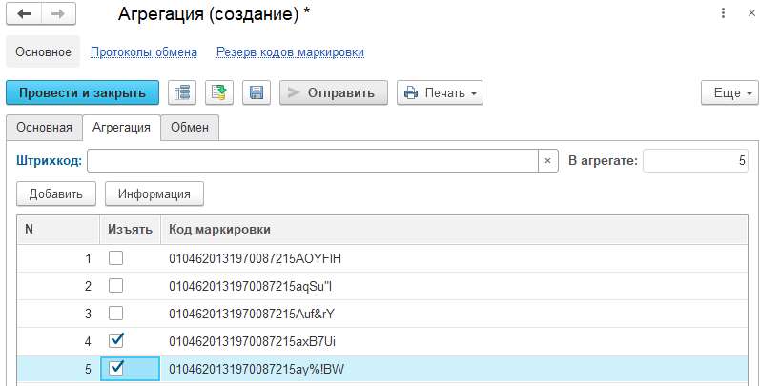
Task: Open the Протоколы обмена link
Action: point(144,52)
